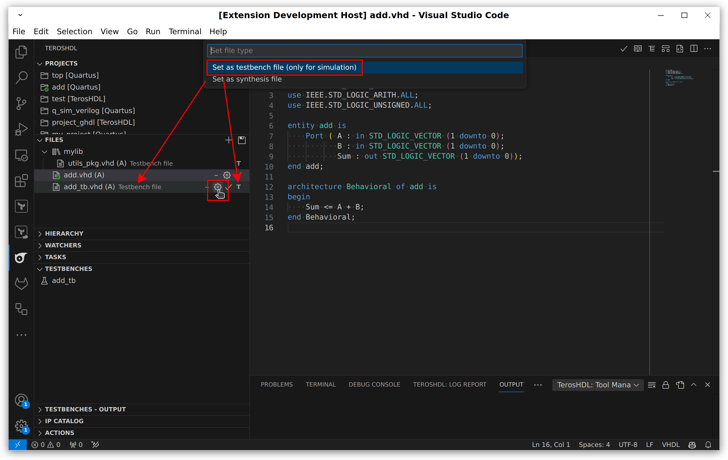This screenshot has height=460, width=728.
Task: Click the Copilot icon in status bar
Action: 692,445
